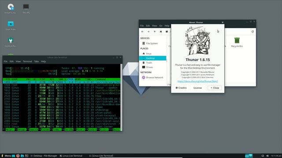This screenshot has height=158, width=282.
Task: Click the workspace switcher on taskbar
Action: tap(249, 156)
